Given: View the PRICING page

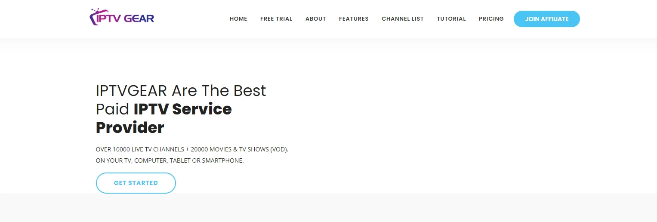Looking at the screenshot, I should 491,19.
